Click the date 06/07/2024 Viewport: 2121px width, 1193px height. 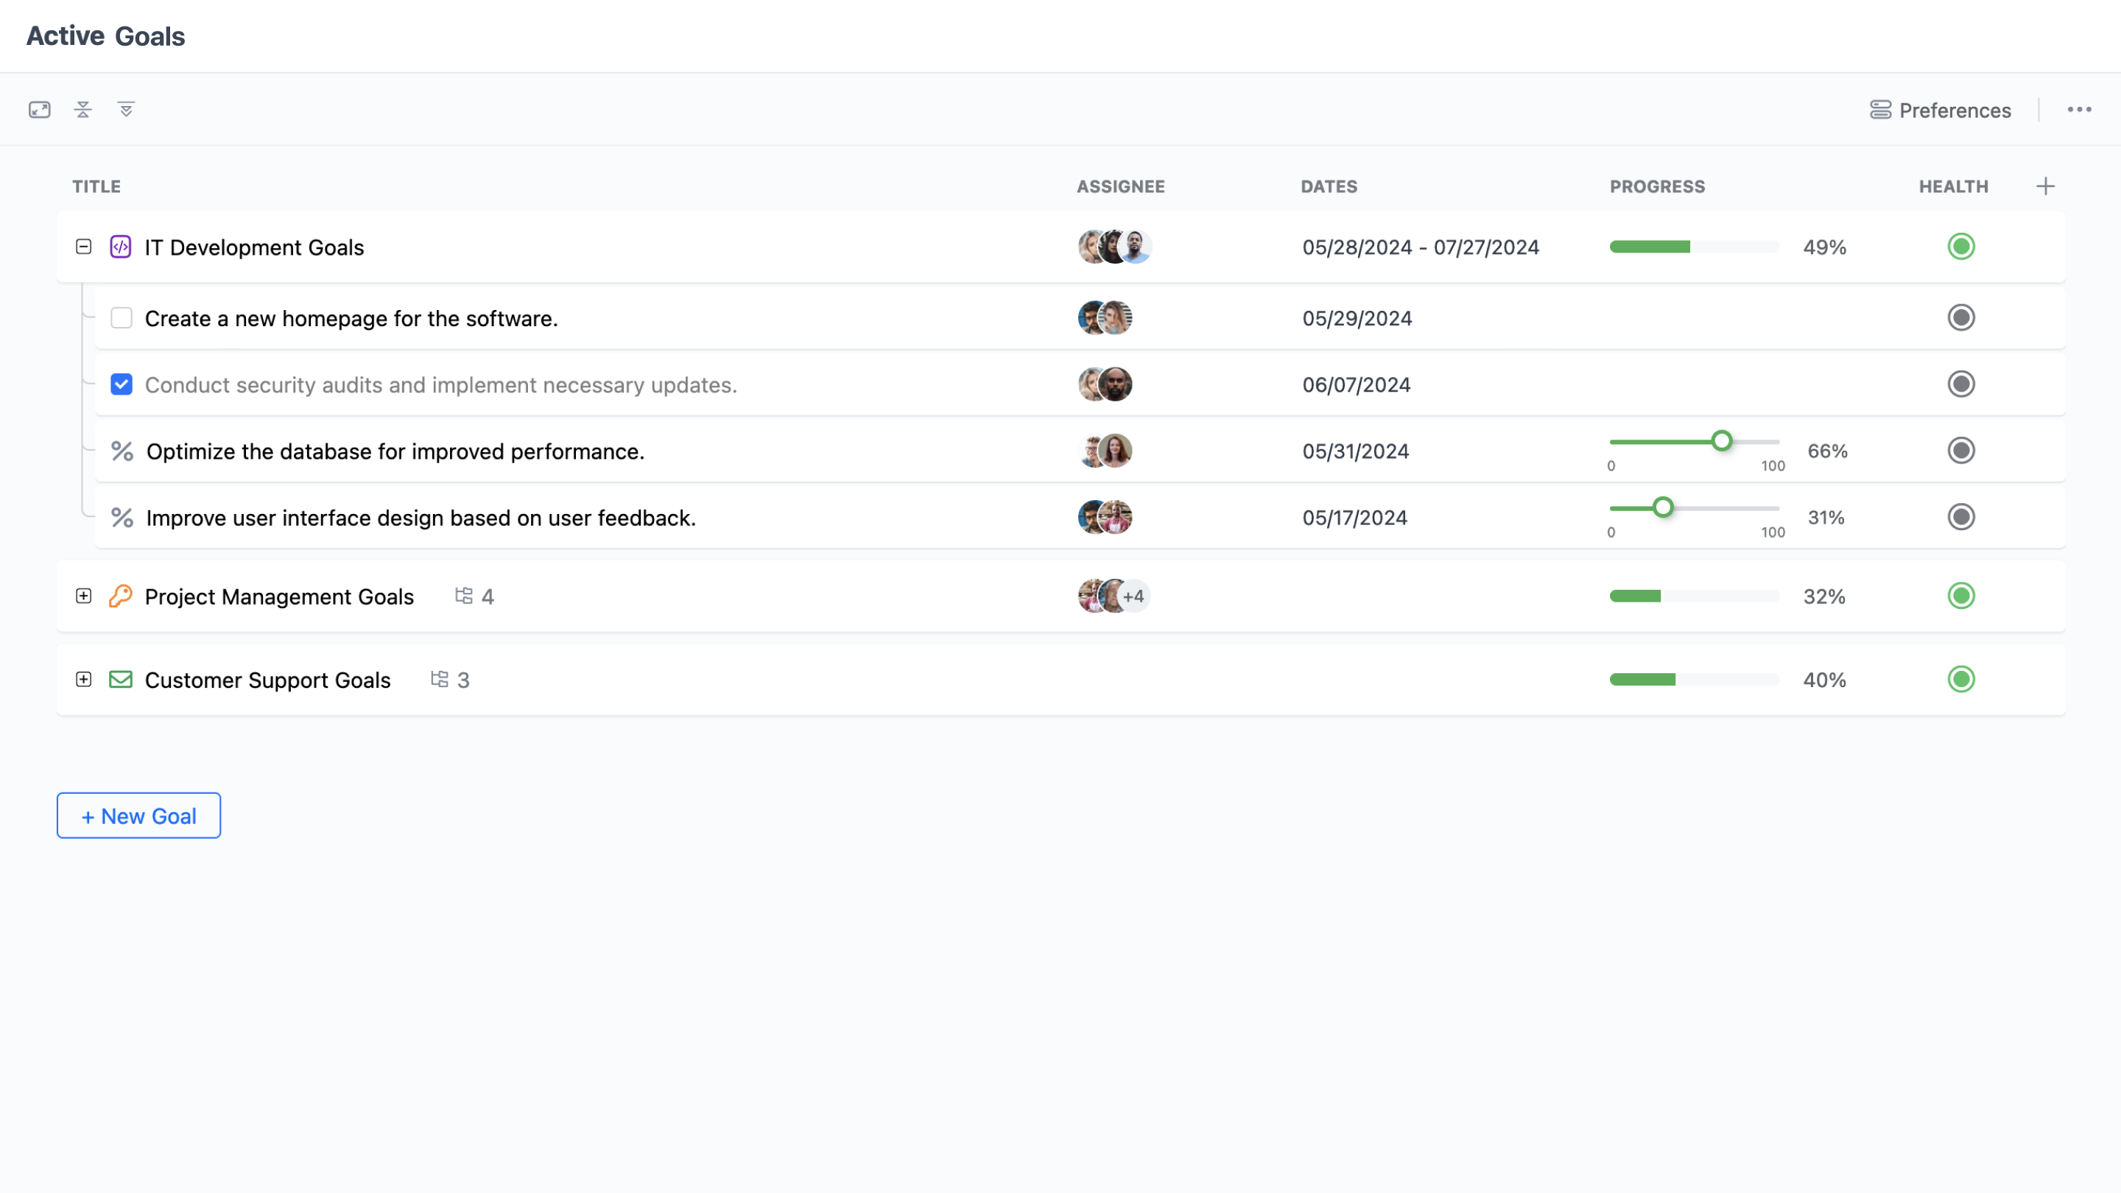(1356, 384)
